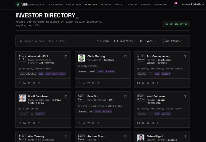Open the Pricing nav item

coord(133,5)
